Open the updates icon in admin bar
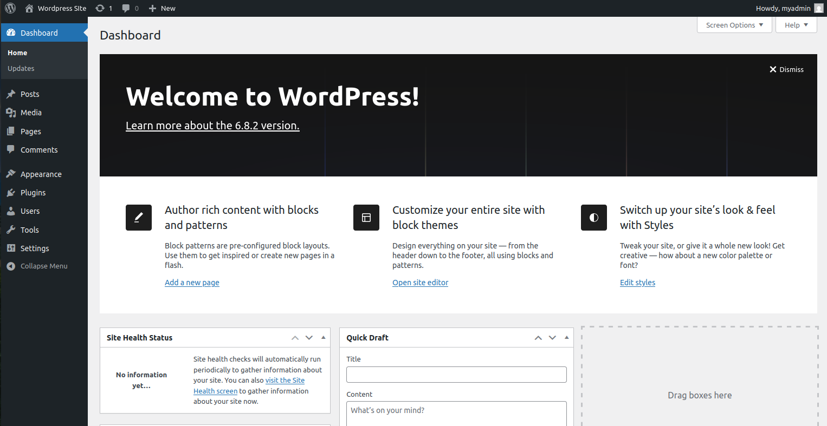This screenshot has width=827, height=426. (100, 8)
